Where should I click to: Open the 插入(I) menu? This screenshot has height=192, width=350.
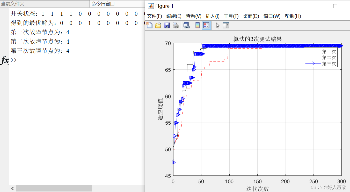(x=213, y=16)
